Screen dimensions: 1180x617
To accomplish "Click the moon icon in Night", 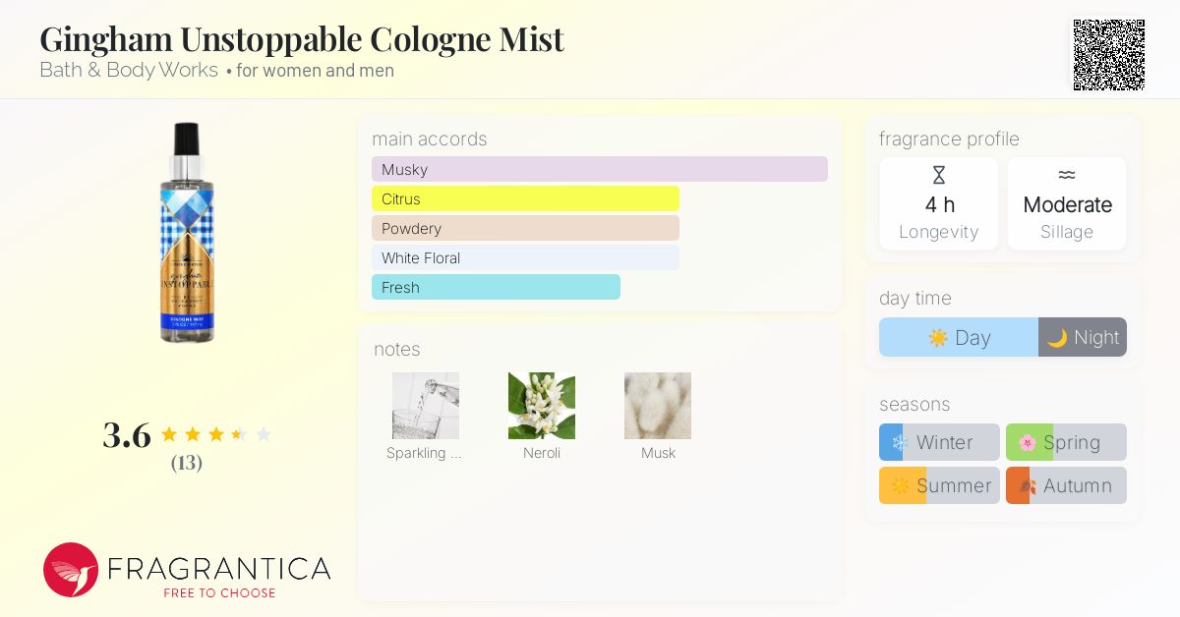I will click(x=1057, y=338).
